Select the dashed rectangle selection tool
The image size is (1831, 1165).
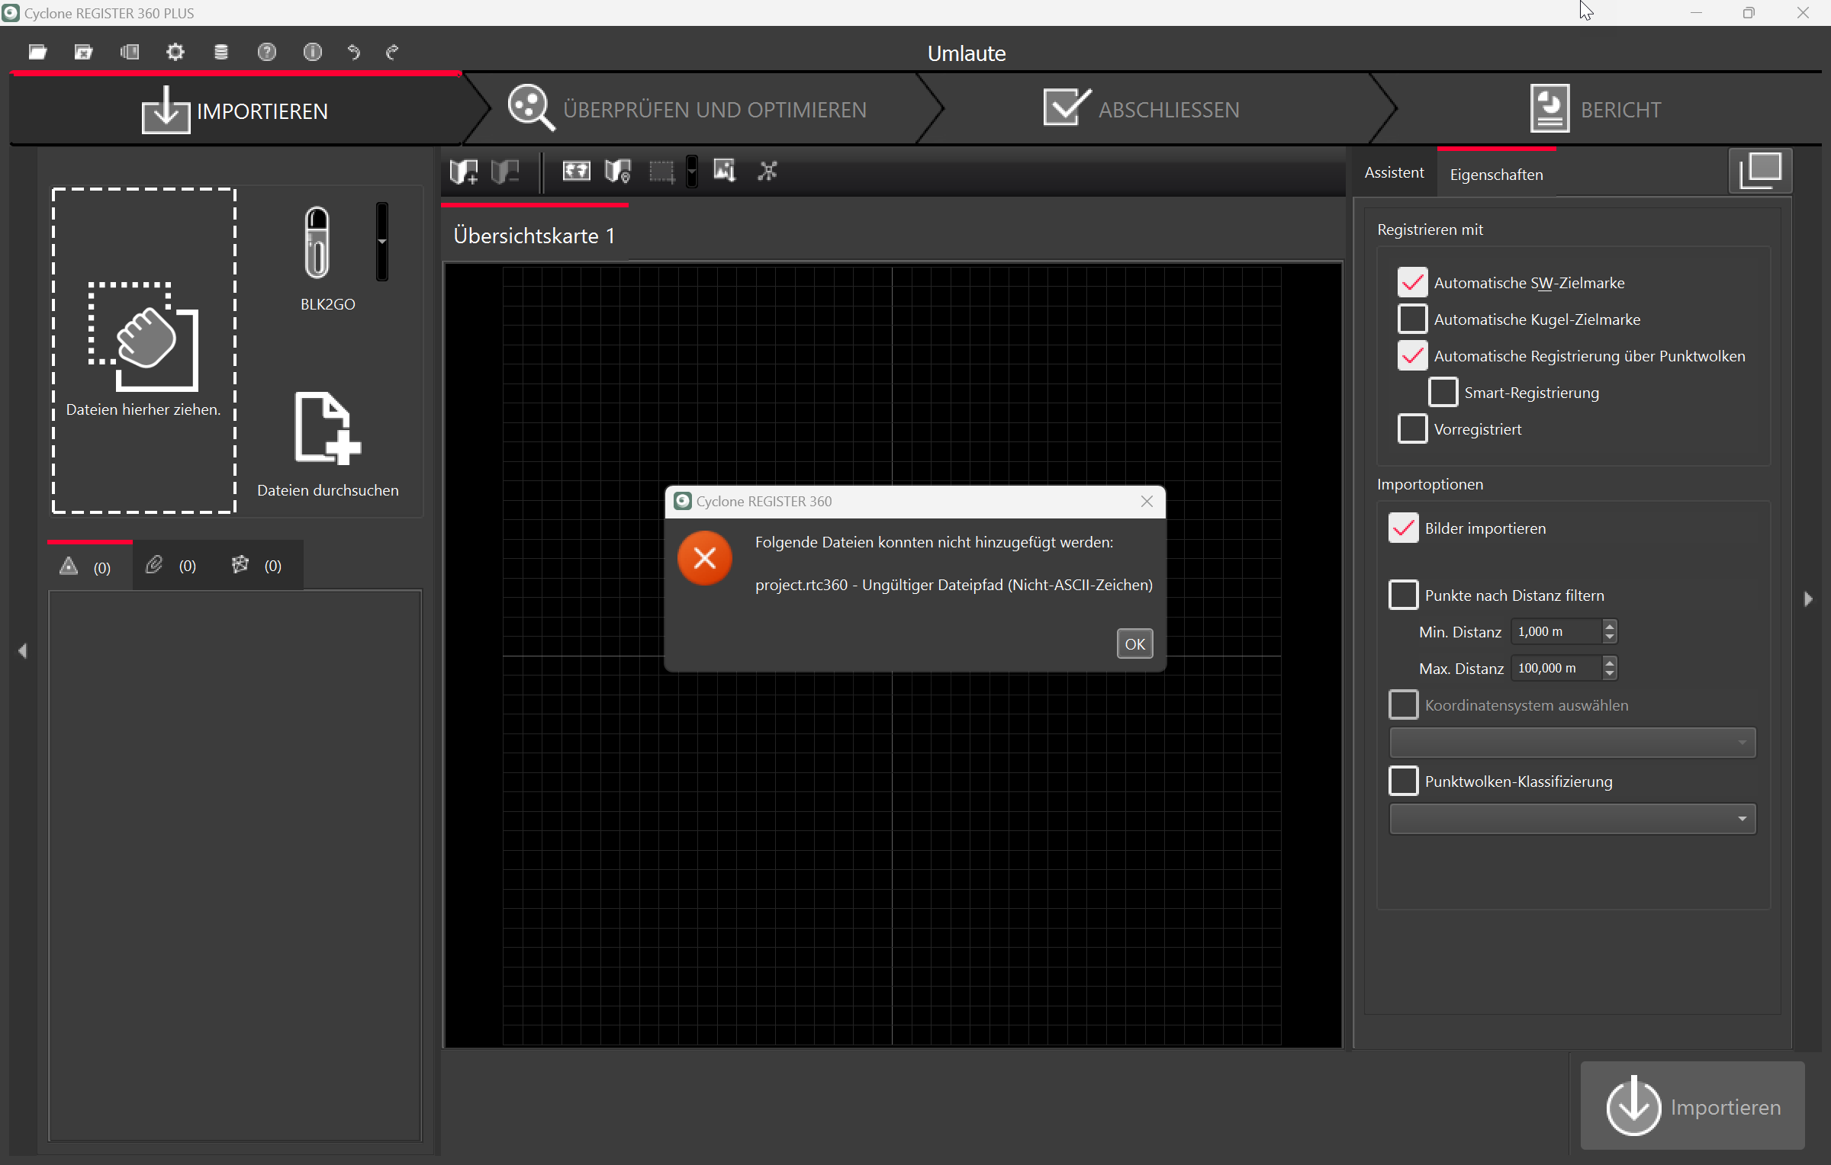pyautogui.click(x=661, y=172)
